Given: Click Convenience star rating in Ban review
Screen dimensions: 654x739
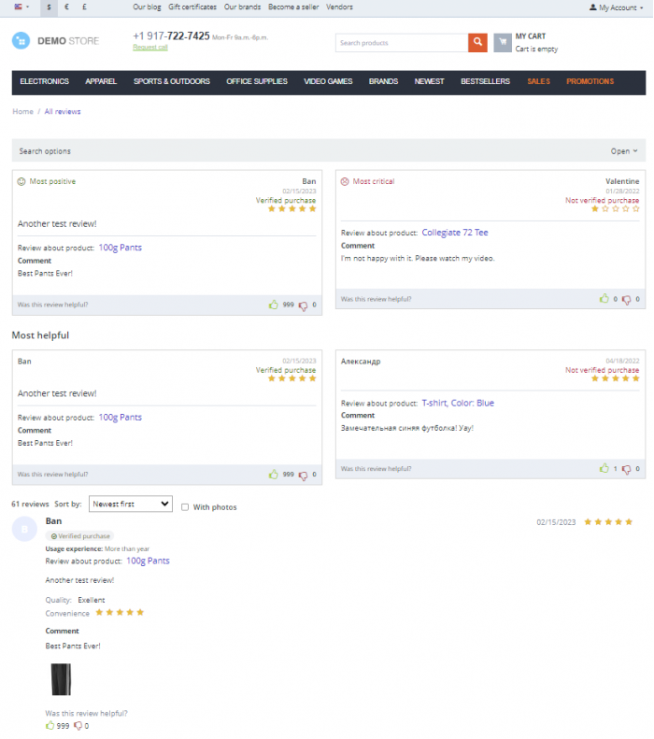Looking at the screenshot, I should (120, 613).
